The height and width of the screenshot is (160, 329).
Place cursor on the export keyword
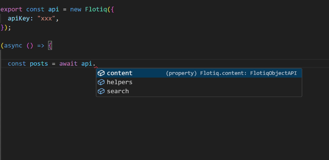pyautogui.click(x=11, y=9)
